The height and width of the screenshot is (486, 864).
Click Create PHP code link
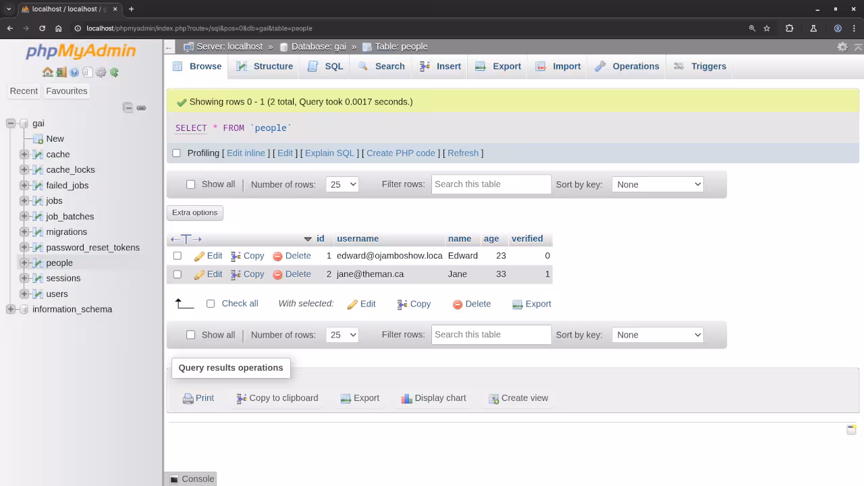401,153
